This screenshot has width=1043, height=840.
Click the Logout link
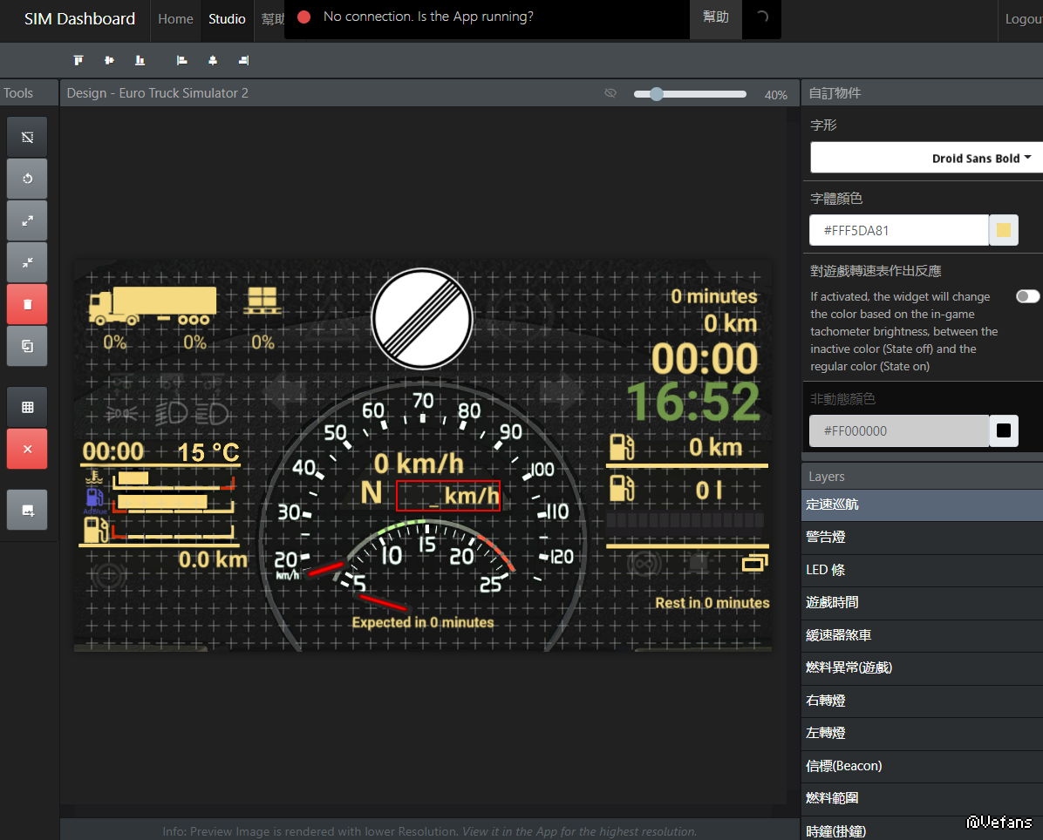[1023, 18]
